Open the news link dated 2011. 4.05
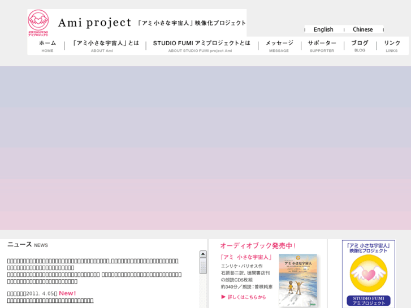Image resolution: width=411 pixels, height=308 pixels. click(50, 301)
